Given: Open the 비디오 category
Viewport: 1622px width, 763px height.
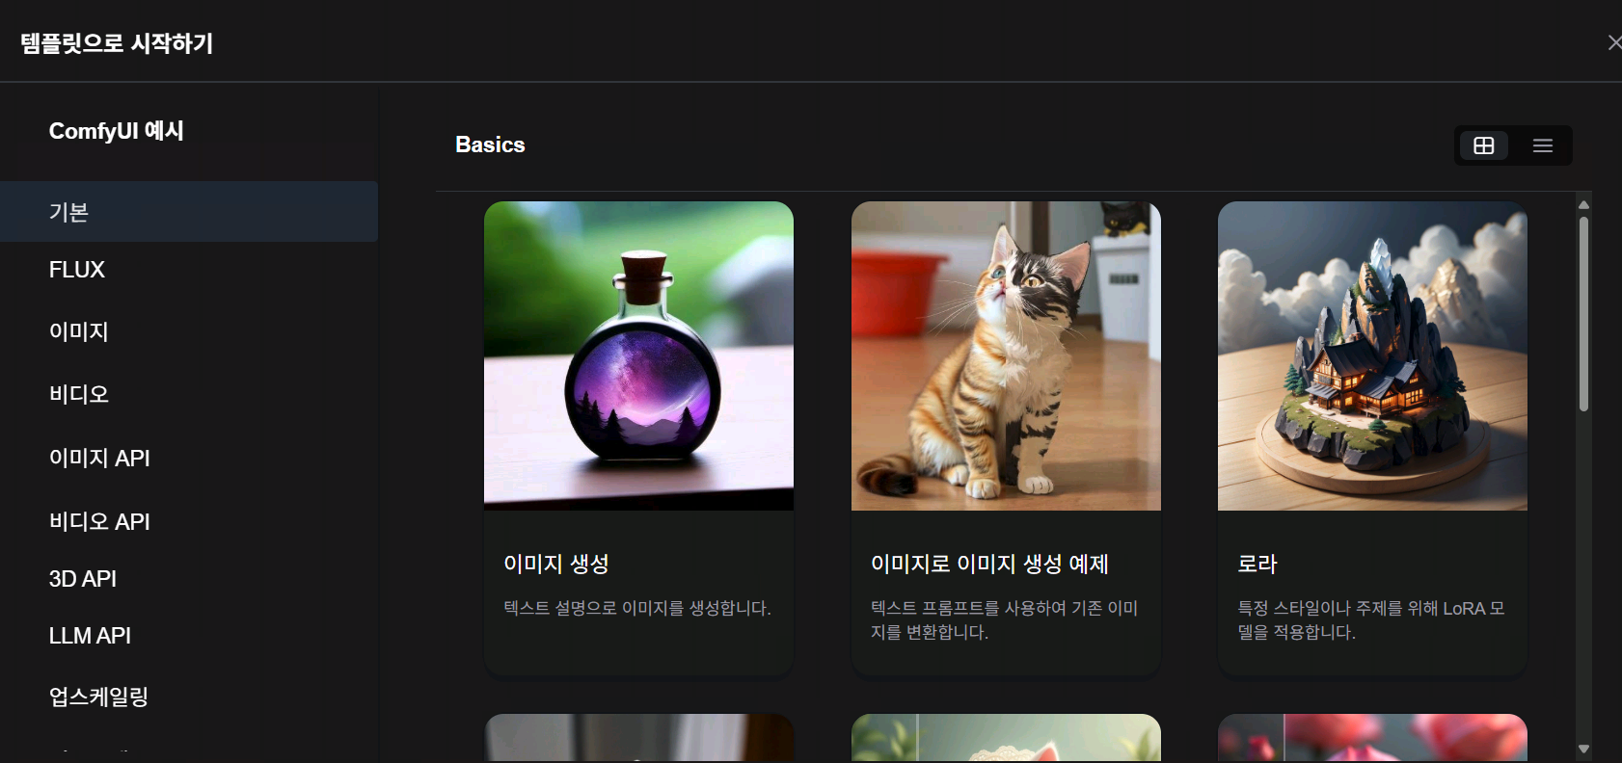Looking at the screenshot, I should (189, 395).
